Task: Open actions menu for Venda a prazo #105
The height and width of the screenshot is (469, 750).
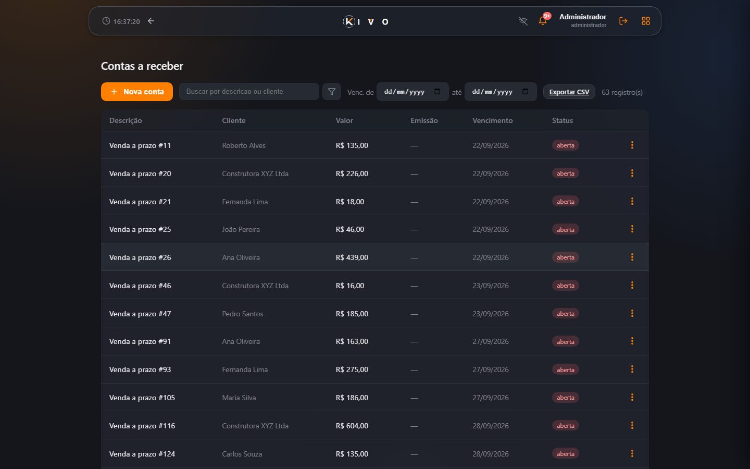Action: [x=632, y=397]
